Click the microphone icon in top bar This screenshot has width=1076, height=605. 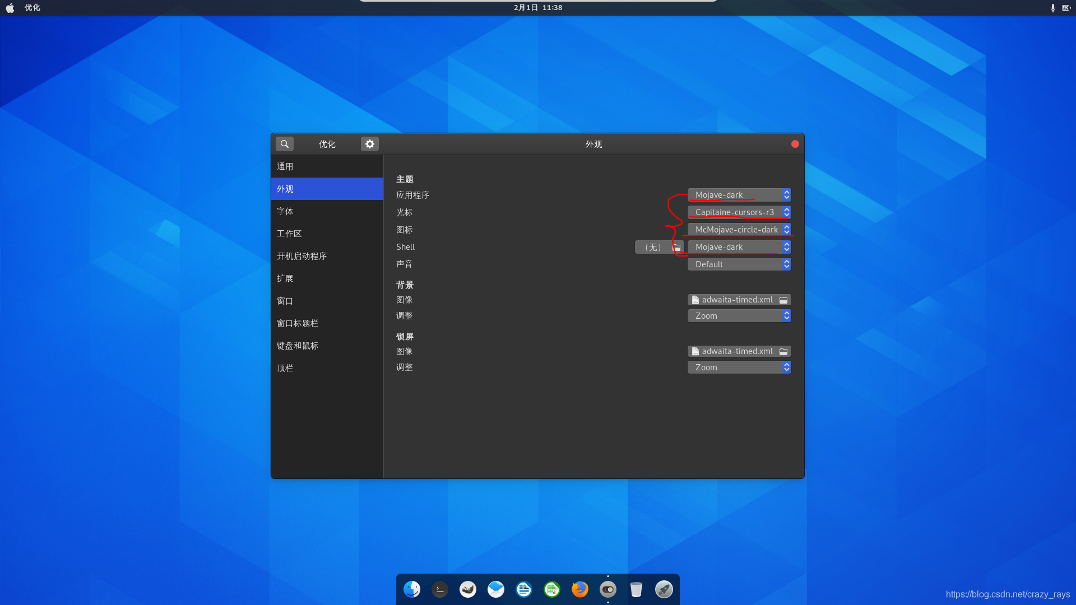tap(1052, 8)
